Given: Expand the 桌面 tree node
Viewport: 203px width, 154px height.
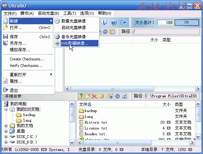Looking at the screenshot, I should click(6, 131).
